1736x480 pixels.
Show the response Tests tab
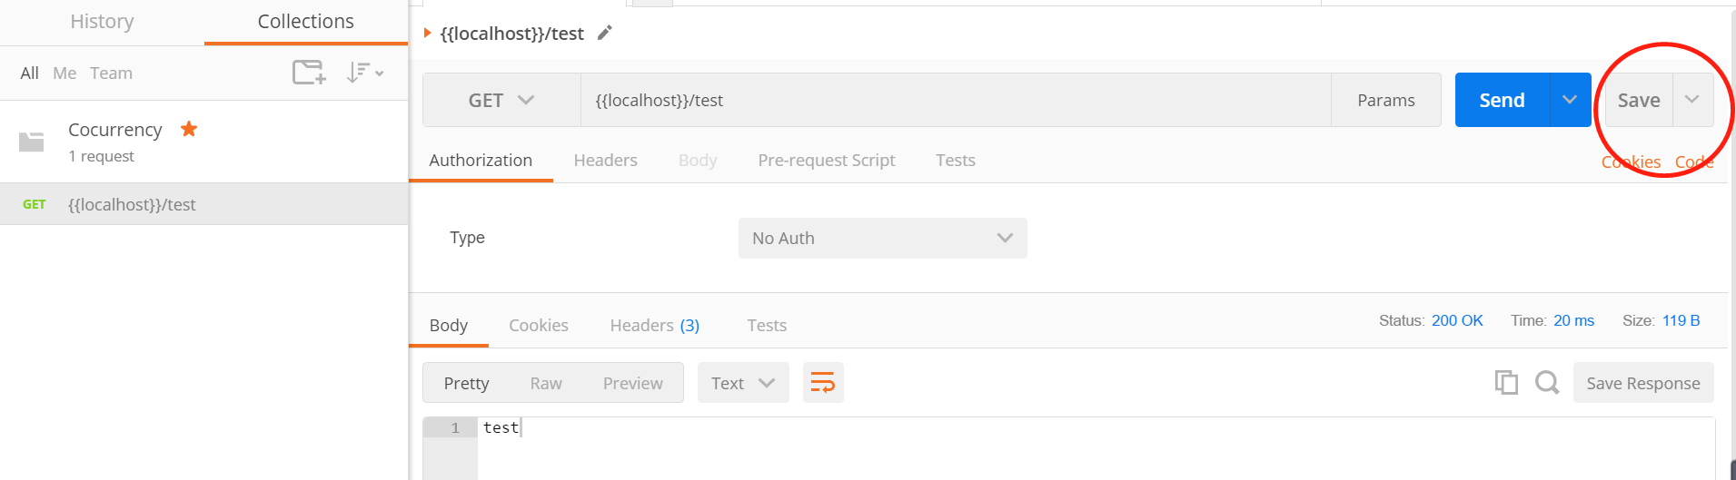point(767,326)
